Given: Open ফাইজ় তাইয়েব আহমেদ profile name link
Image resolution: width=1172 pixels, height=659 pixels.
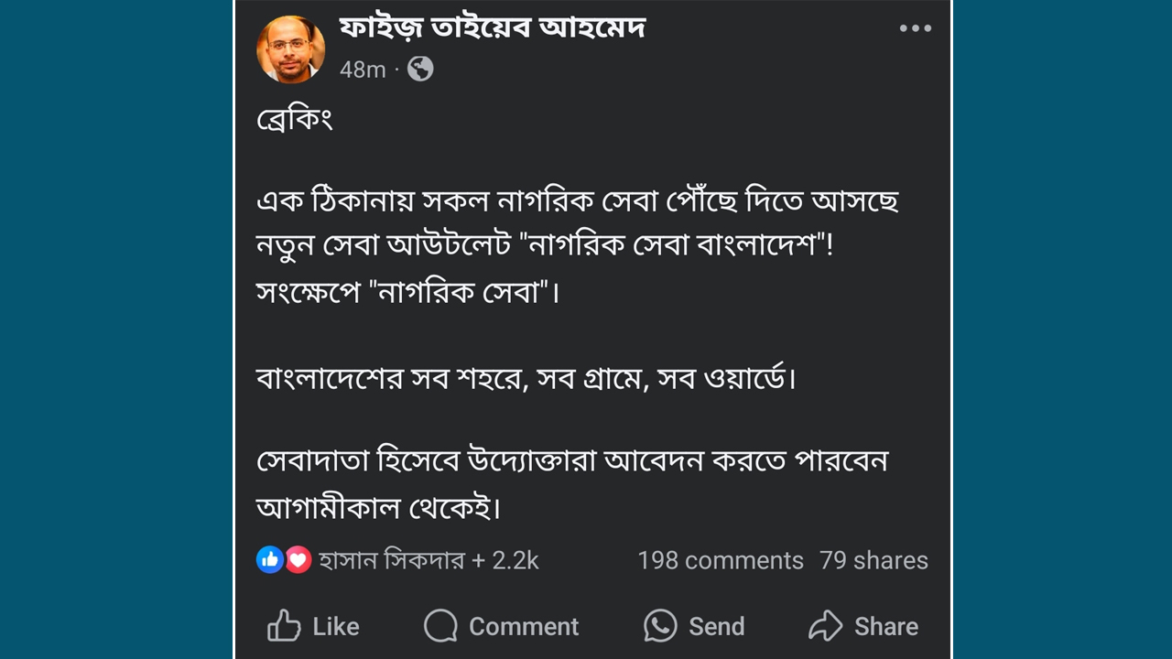Looking at the screenshot, I should tap(493, 29).
